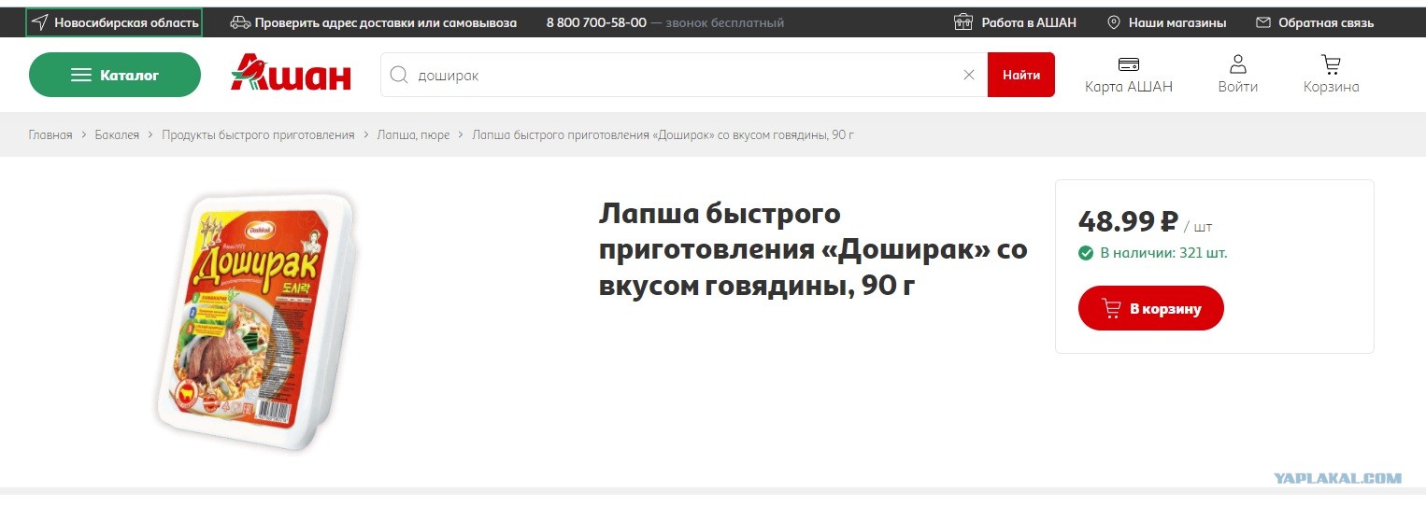Click the envelope icon for Обратная связь
Screen dimensions: 1426x506
[1263, 22]
